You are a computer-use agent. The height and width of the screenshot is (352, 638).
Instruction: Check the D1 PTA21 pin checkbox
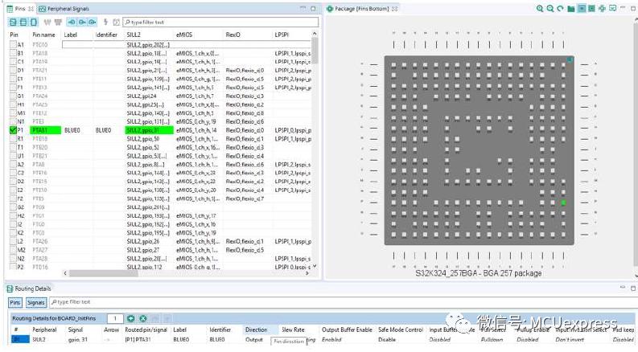(x=13, y=70)
